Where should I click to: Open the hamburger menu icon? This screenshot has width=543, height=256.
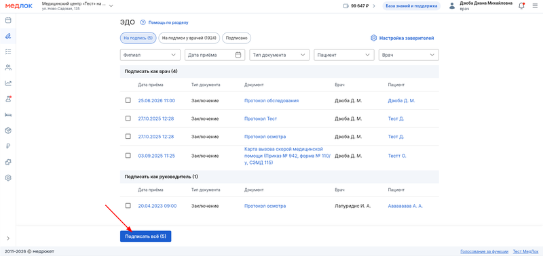(x=535, y=6)
